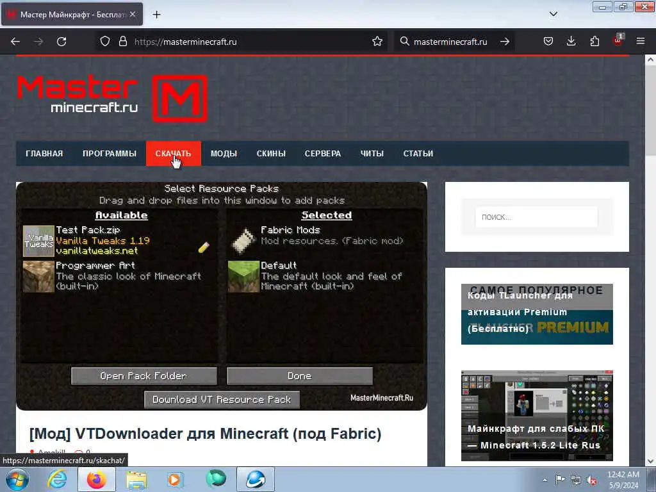The image size is (656, 492).
Task: Click the Windows Start orb
Action: [x=17, y=479]
